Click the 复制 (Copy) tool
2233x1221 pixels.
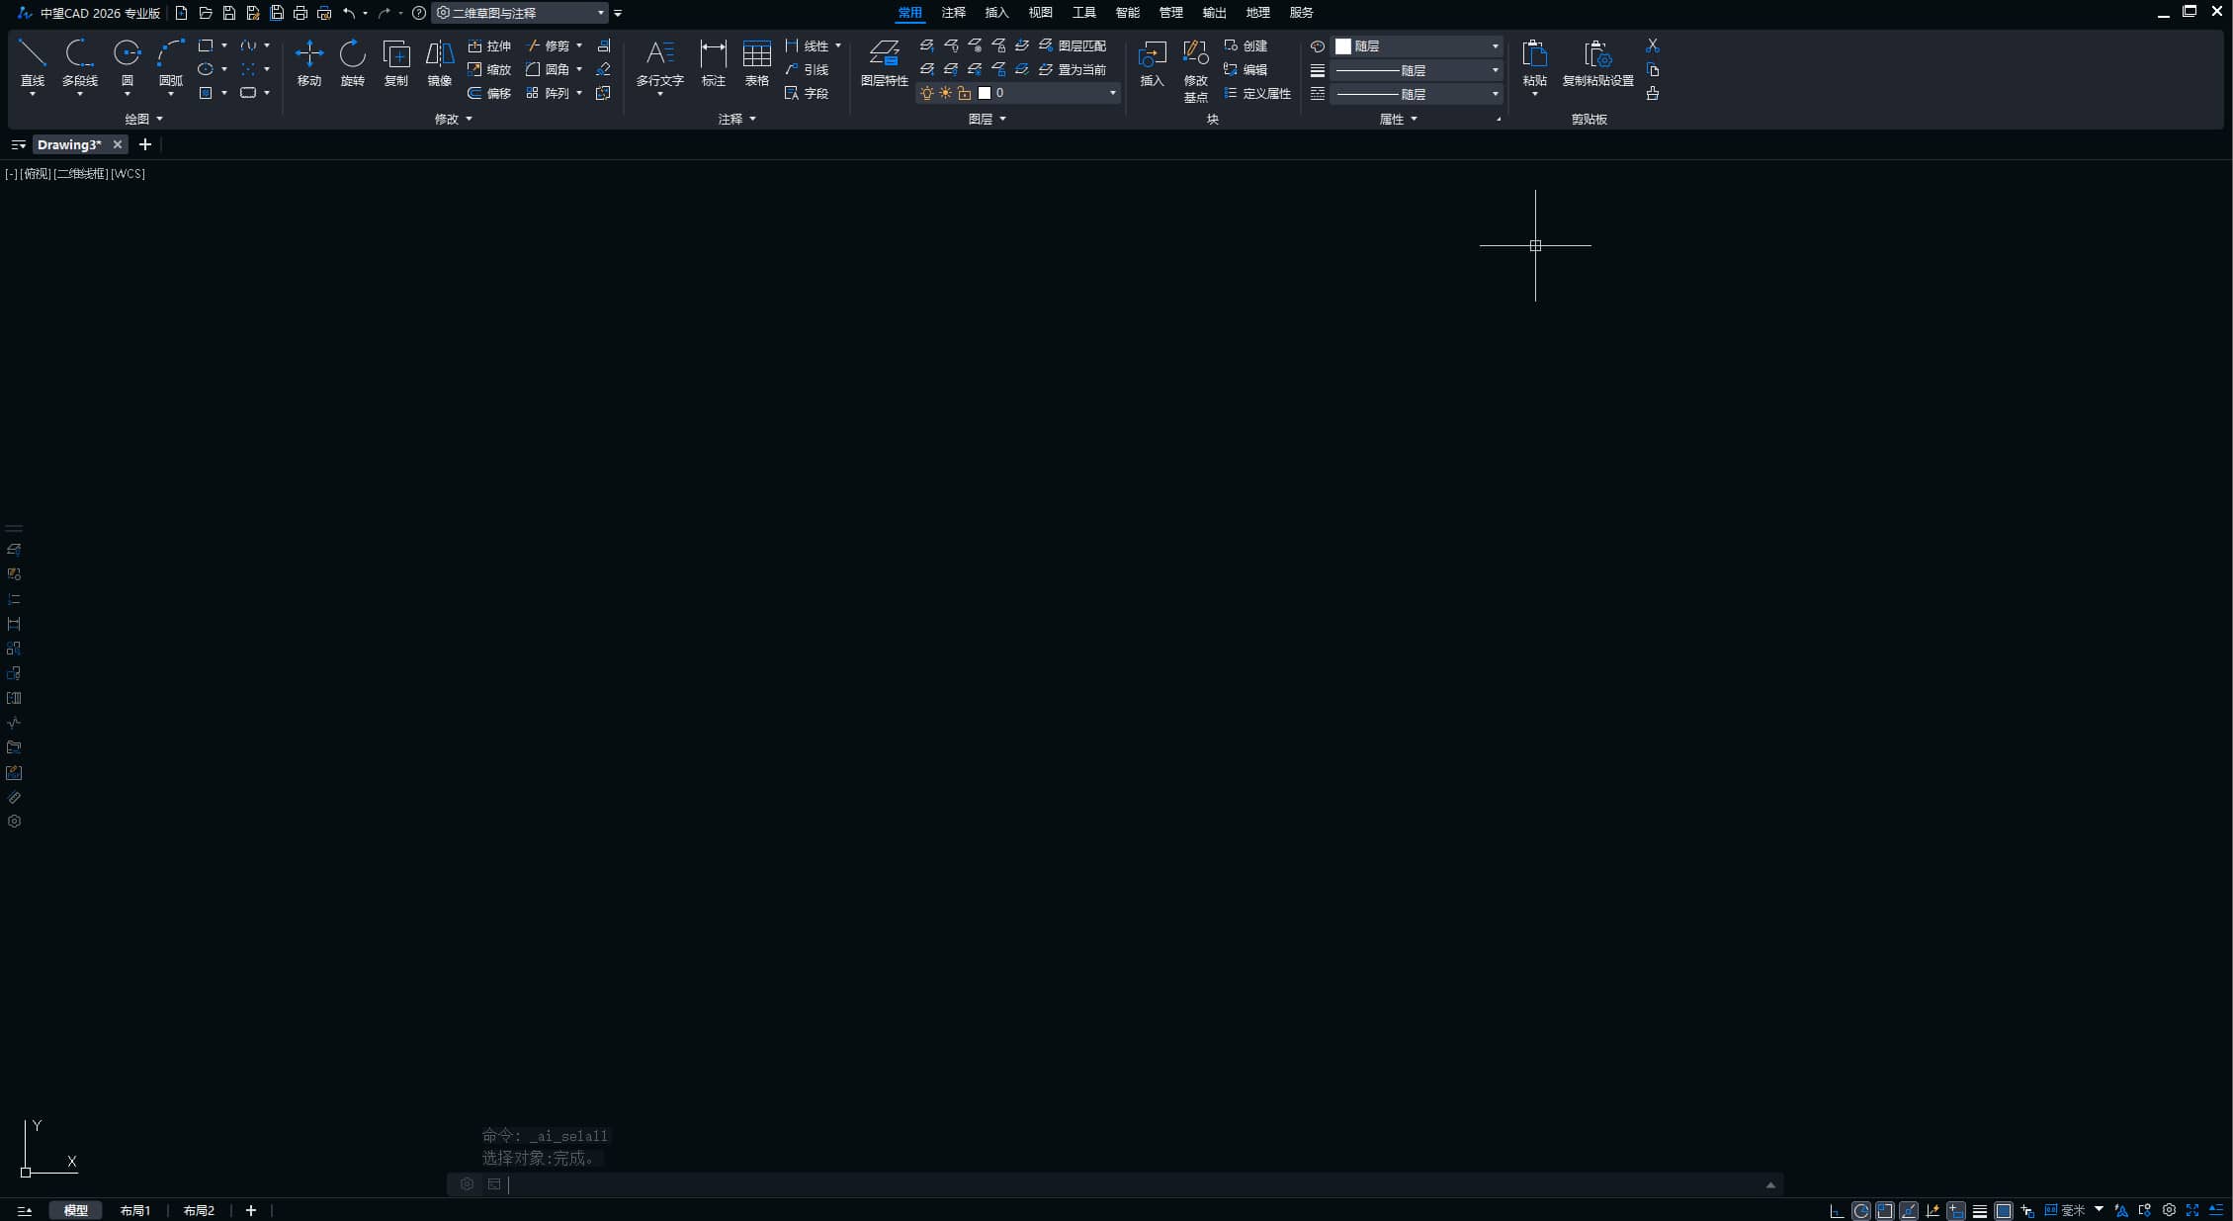[396, 64]
